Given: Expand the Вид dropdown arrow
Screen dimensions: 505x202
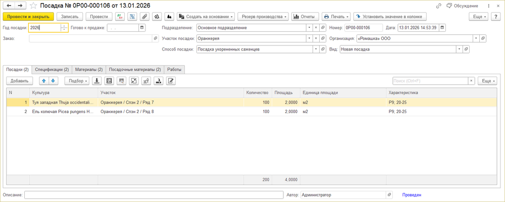Looking at the screenshot, I should pos(460,49).
